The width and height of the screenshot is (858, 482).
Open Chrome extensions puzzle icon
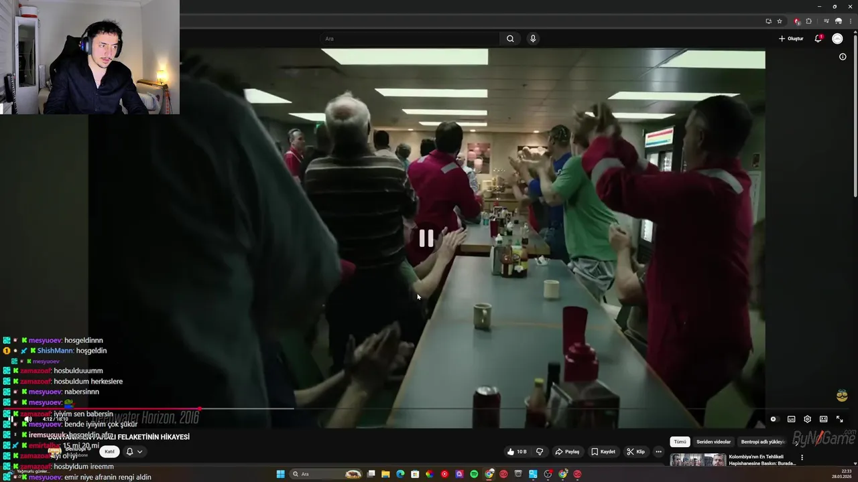point(808,21)
